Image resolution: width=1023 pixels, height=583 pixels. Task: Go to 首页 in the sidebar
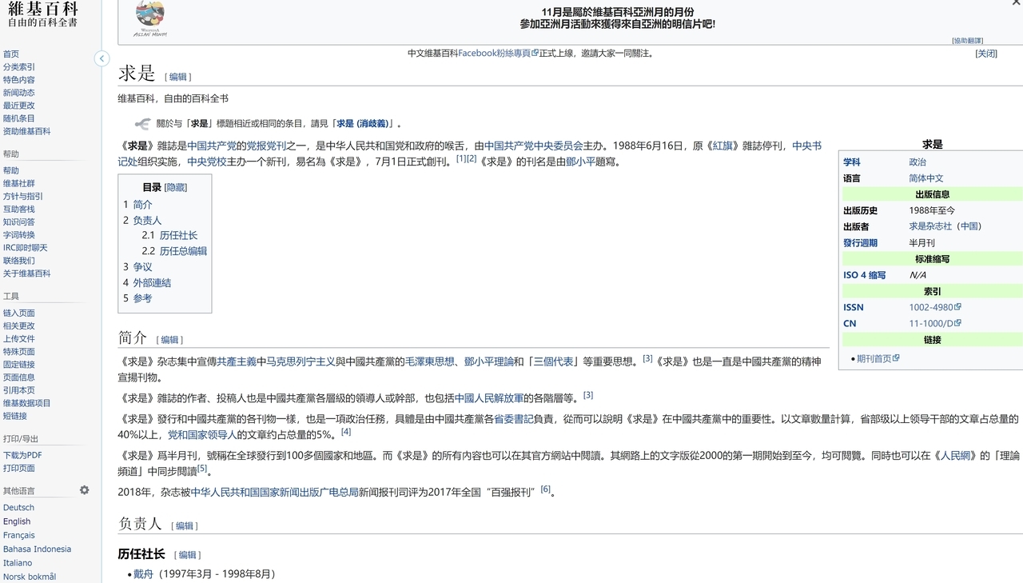pyautogui.click(x=11, y=54)
